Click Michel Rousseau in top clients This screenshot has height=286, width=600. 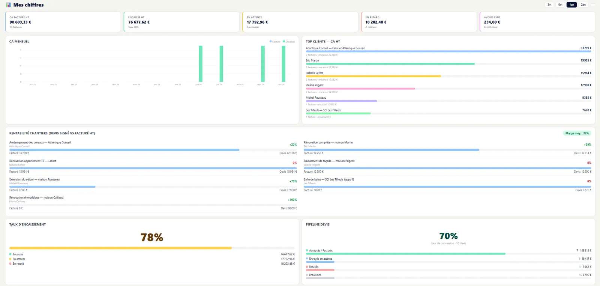click(316, 98)
